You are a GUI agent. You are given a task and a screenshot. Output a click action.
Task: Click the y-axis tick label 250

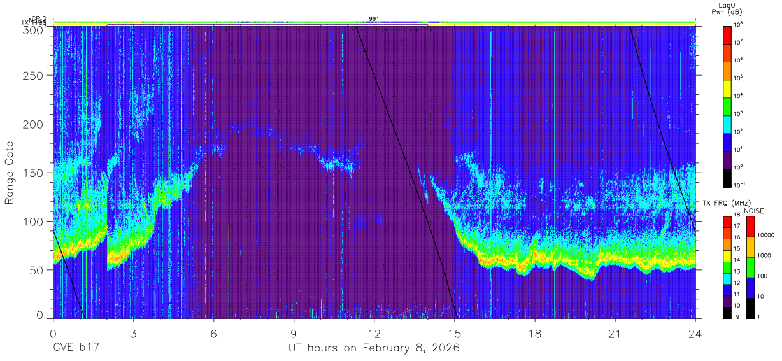[x=33, y=76]
